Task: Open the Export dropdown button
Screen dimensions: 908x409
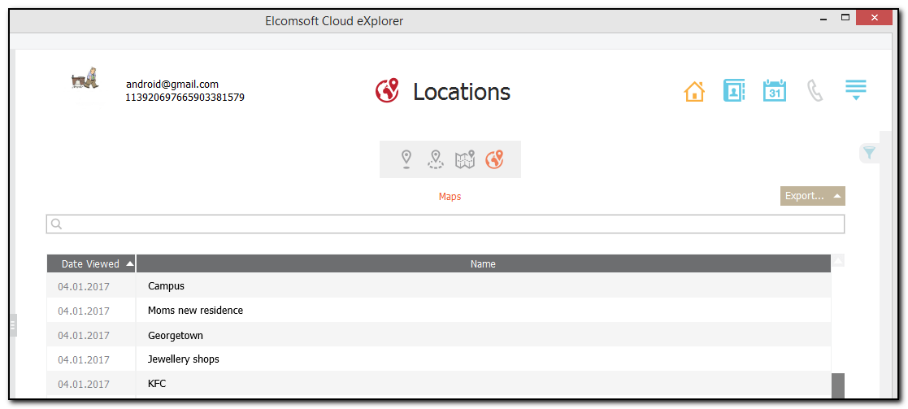Action: click(x=812, y=196)
